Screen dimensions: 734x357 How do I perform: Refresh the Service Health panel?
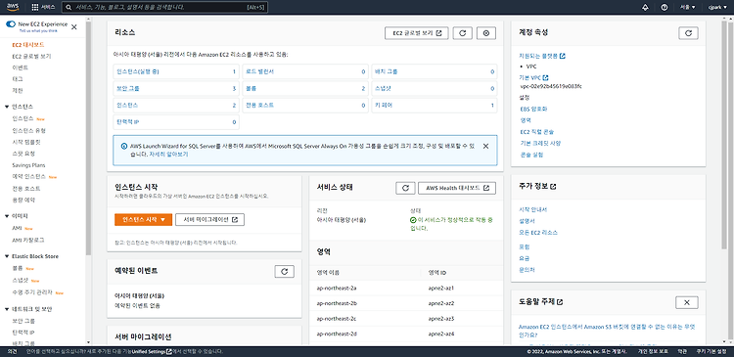[405, 188]
